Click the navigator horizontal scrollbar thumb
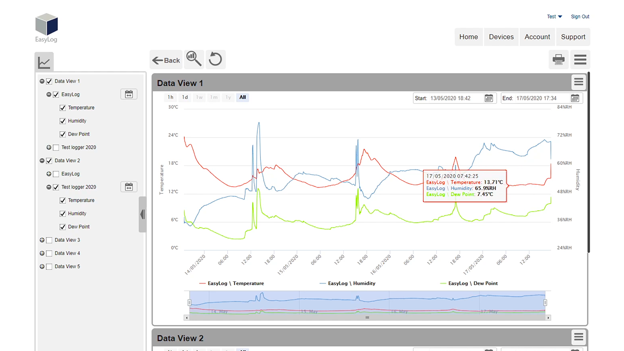This screenshot has height=351, width=624. pyautogui.click(x=367, y=317)
